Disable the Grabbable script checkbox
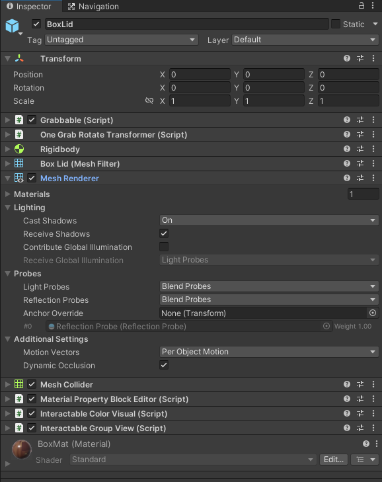 (x=32, y=120)
